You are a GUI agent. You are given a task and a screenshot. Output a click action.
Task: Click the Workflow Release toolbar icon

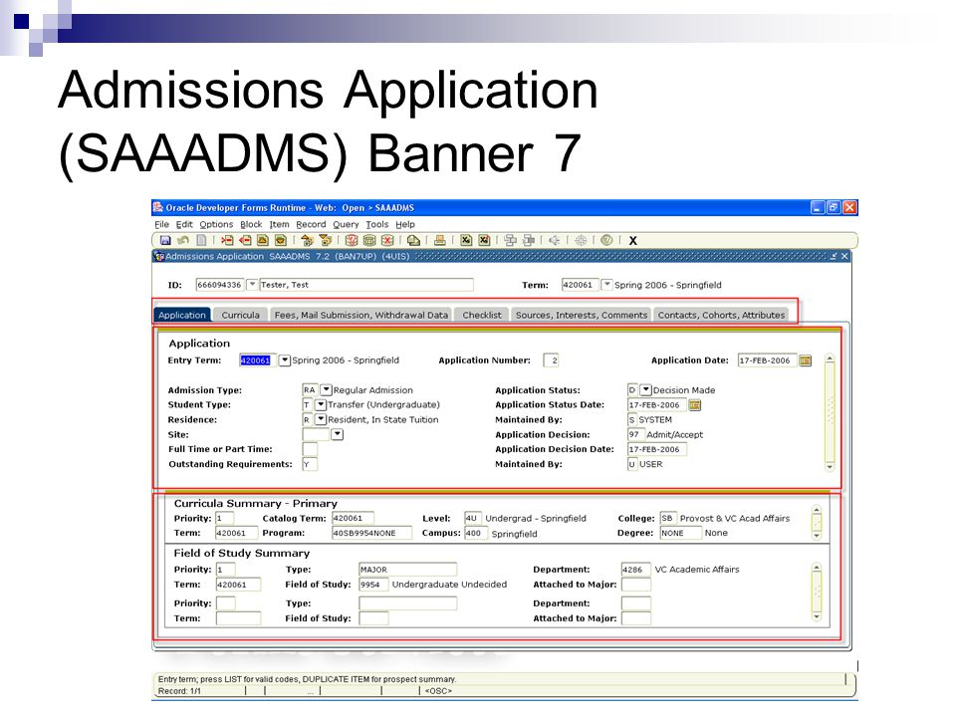pos(529,240)
